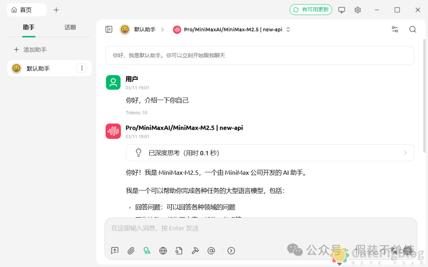This screenshot has width=428, height=267.
Task: Create a new topic with the chat-plus icon
Action: 115,250
